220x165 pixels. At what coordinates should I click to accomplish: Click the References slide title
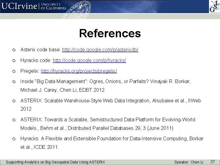point(110,33)
